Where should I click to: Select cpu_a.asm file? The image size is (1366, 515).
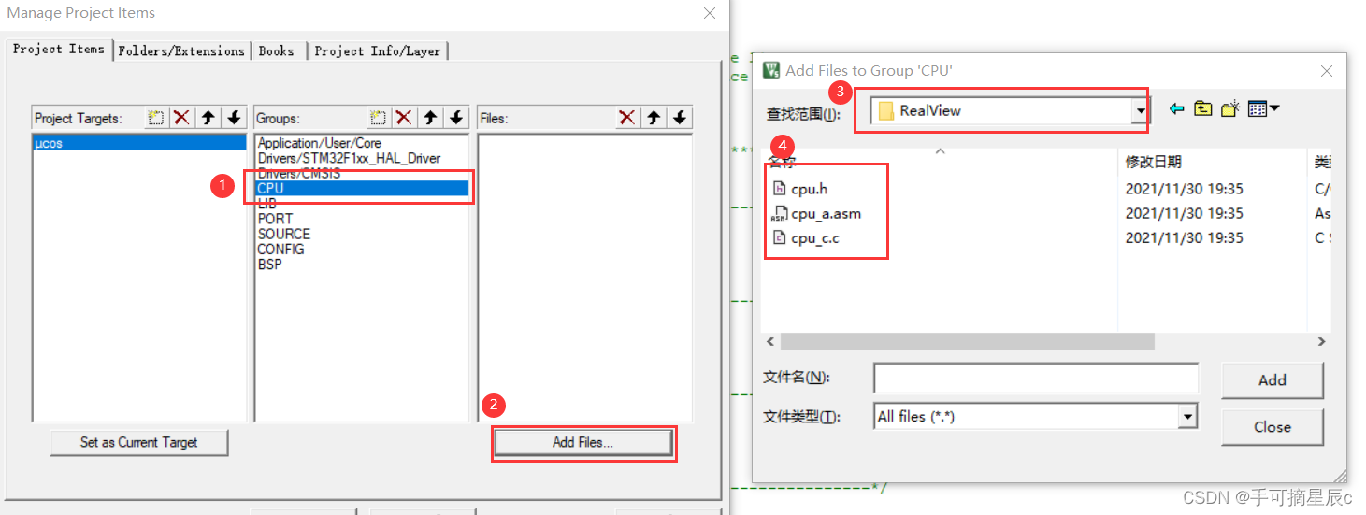[816, 213]
